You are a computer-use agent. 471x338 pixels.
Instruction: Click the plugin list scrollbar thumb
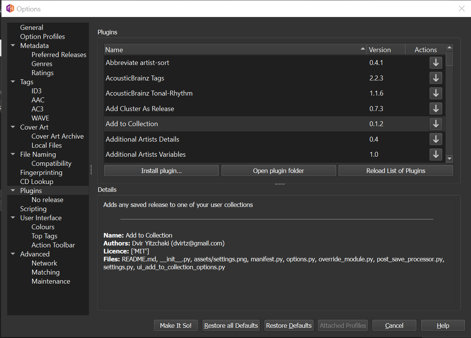coord(449,58)
